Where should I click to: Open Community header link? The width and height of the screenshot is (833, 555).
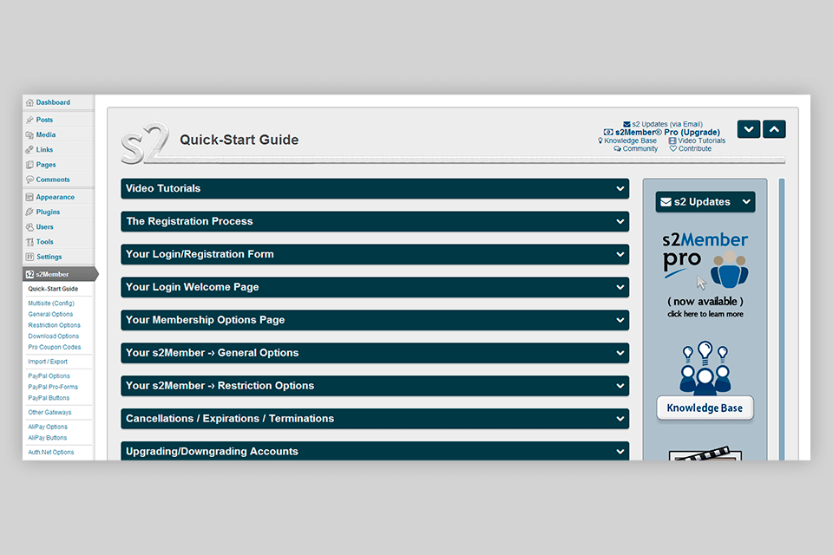(x=636, y=148)
